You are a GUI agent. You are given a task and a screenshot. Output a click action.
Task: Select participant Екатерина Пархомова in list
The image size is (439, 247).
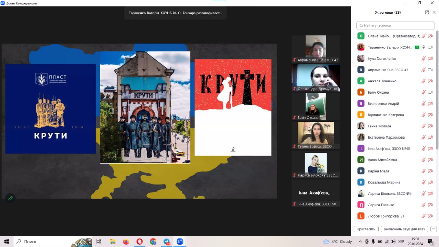(x=395, y=137)
